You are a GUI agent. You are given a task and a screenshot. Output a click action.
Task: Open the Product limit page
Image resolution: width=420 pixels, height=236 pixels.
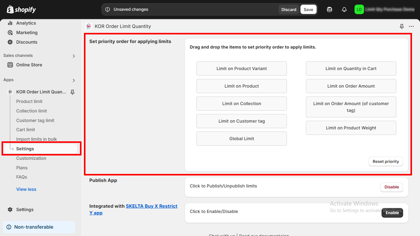tap(29, 101)
